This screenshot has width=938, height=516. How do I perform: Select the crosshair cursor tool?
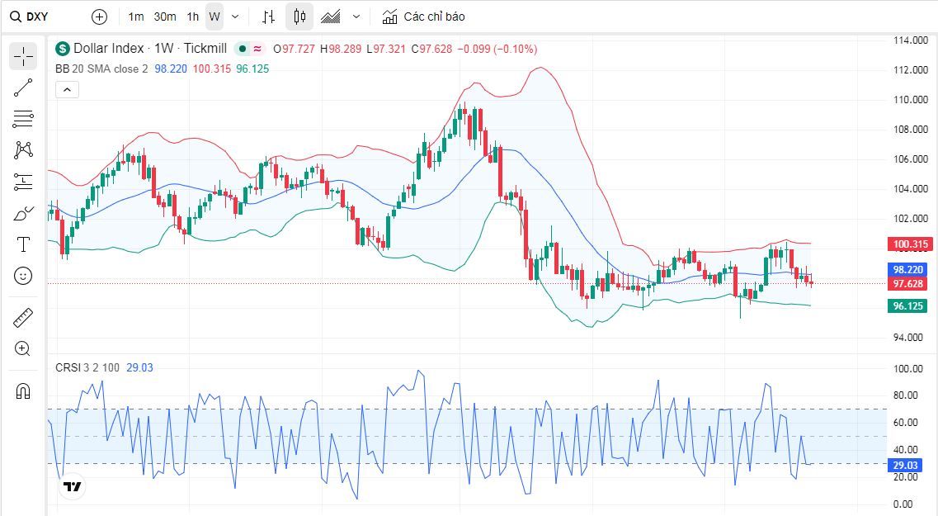(23, 56)
